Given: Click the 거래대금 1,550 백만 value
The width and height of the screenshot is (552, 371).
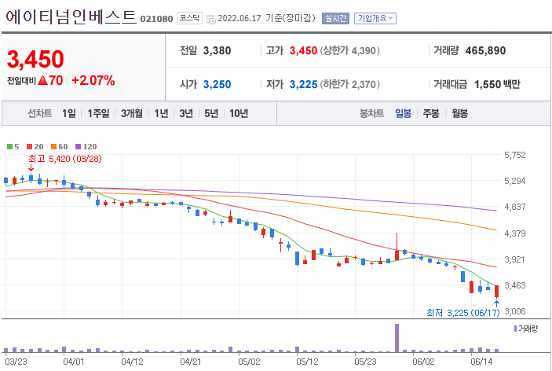Looking at the screenshot, I should [497, 85].
